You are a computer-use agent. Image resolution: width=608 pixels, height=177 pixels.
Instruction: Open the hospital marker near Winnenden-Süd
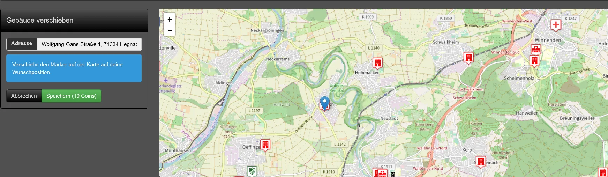(536, 49)
